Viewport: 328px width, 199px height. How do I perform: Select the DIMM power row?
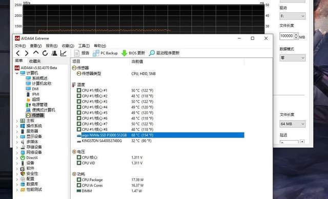[x=160, y=191]
